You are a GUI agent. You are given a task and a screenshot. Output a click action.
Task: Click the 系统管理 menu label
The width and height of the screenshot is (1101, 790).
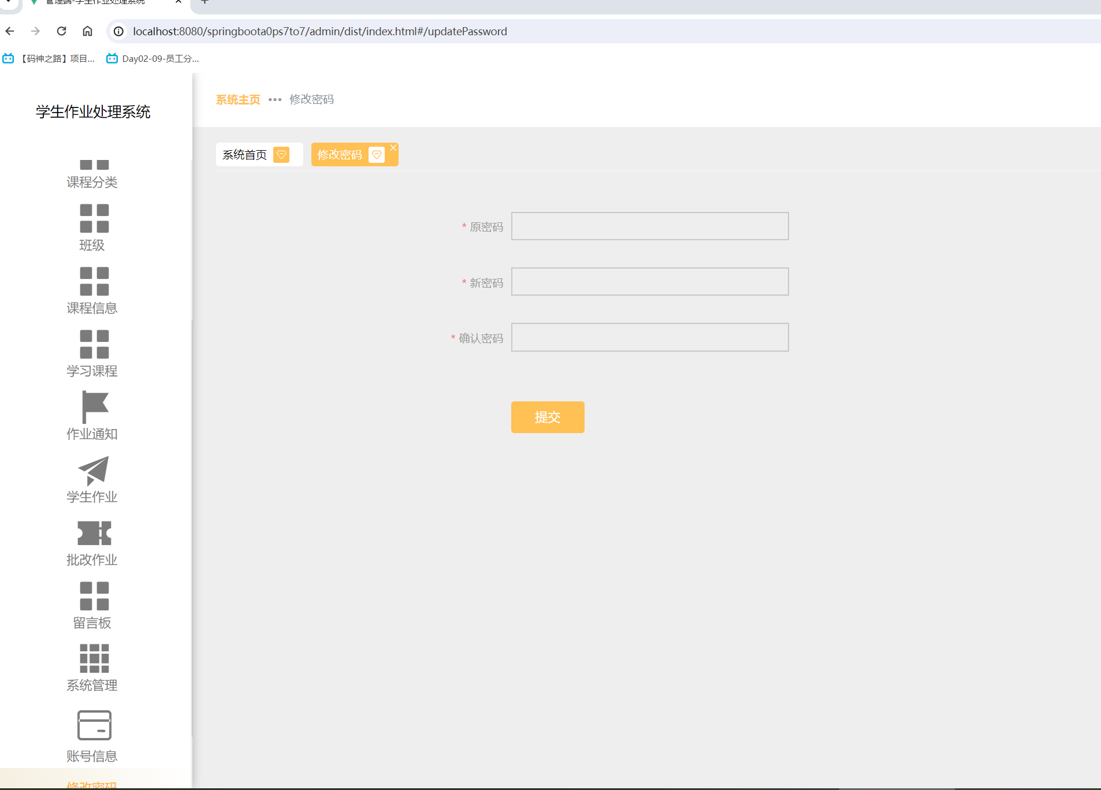pyautogui.click(x=92, y=685)
